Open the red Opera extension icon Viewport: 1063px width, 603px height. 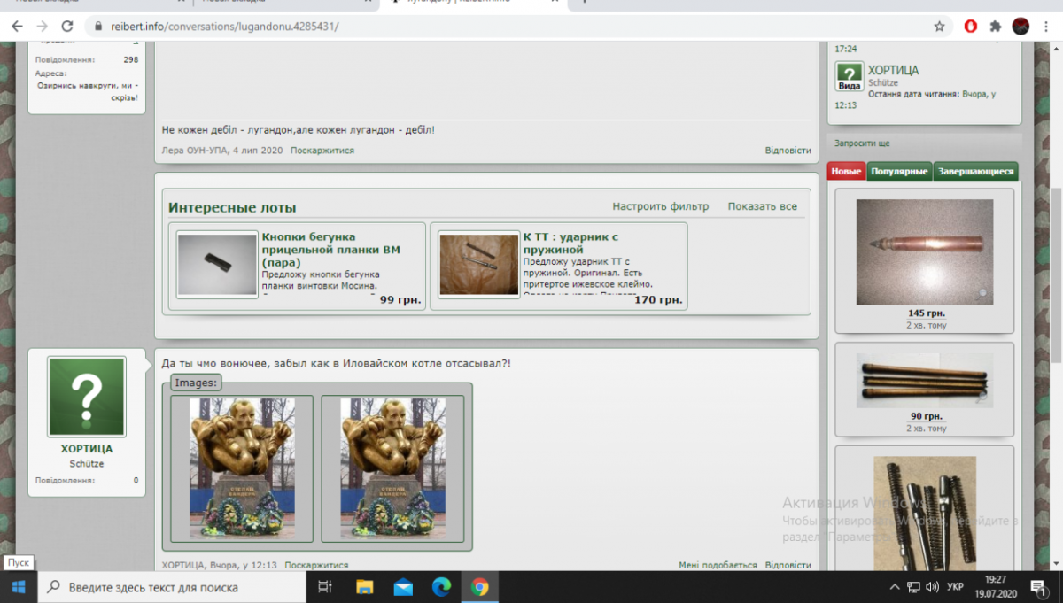[971, 27]
